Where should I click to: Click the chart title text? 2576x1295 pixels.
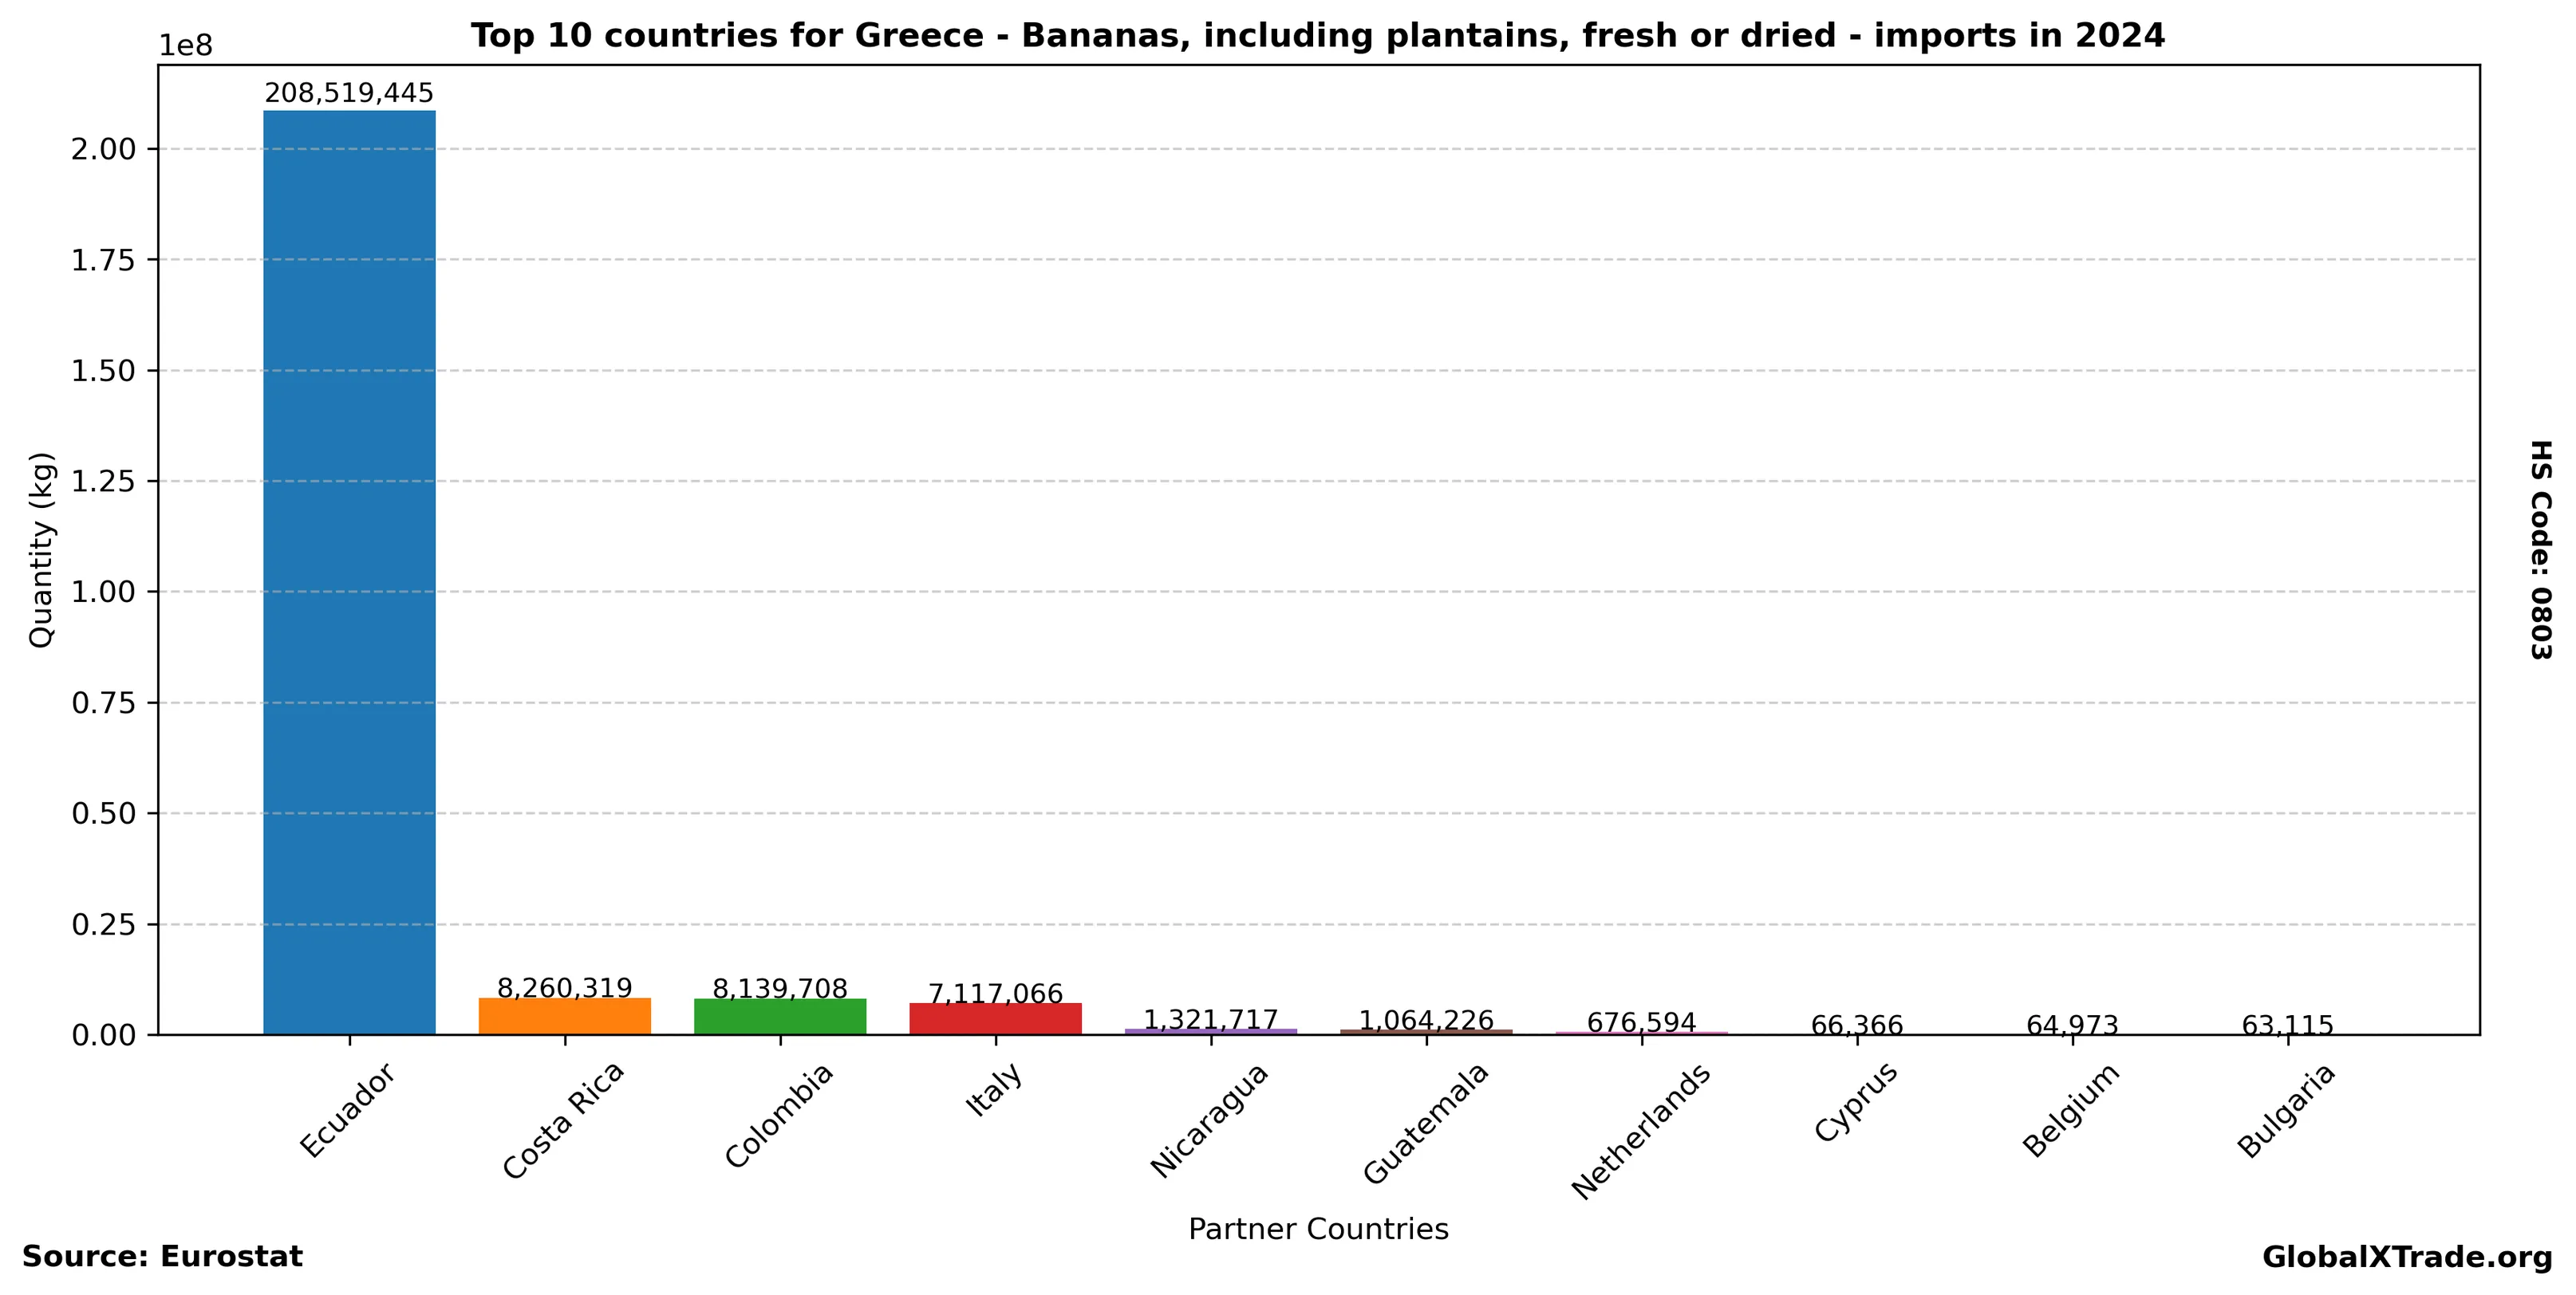pos(1318,36)
